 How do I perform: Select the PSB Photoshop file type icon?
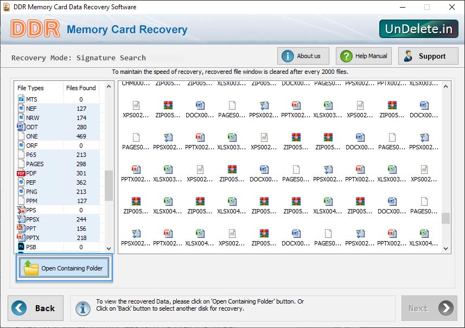tap(21, 247)
